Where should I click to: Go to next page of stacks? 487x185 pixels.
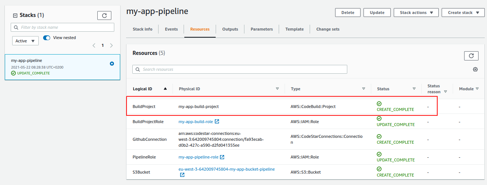[111, 45]
